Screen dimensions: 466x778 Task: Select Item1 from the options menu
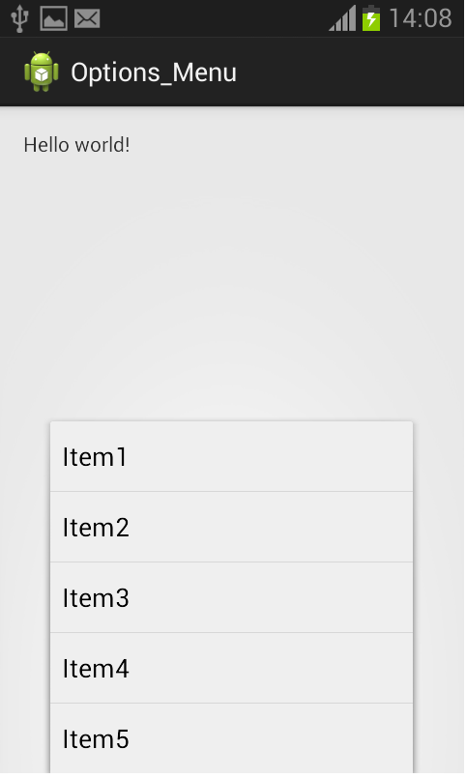(x=231, y=457)
